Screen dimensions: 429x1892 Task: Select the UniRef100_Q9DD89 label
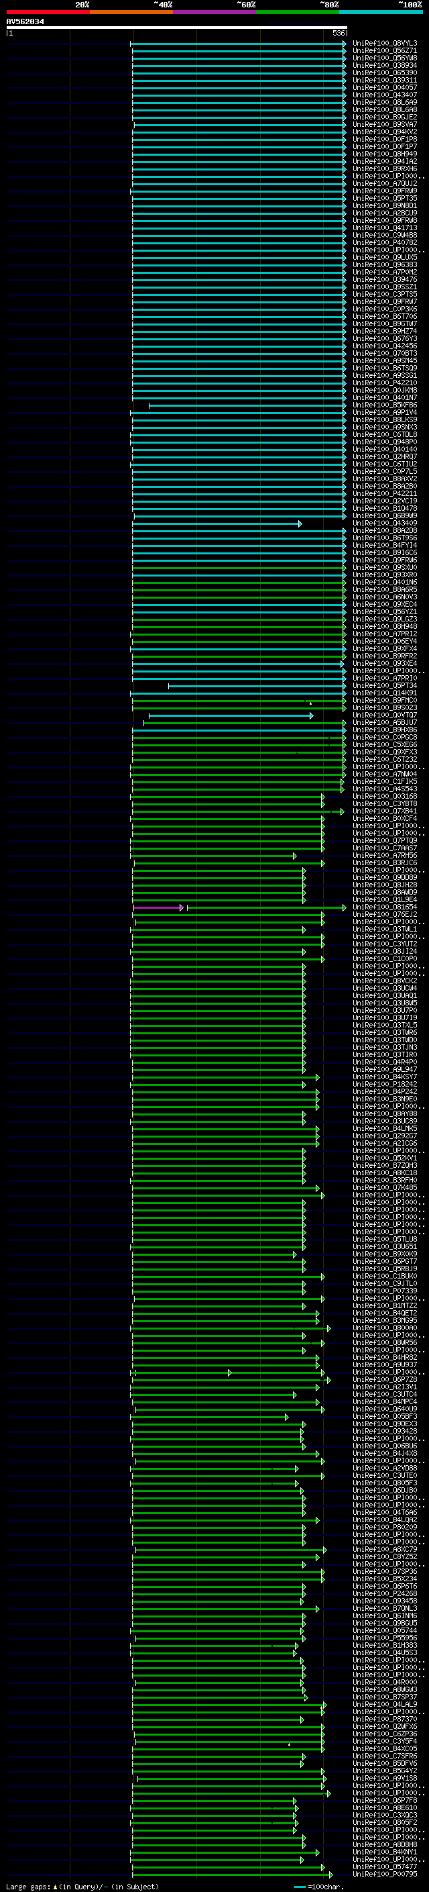(384, 878)
